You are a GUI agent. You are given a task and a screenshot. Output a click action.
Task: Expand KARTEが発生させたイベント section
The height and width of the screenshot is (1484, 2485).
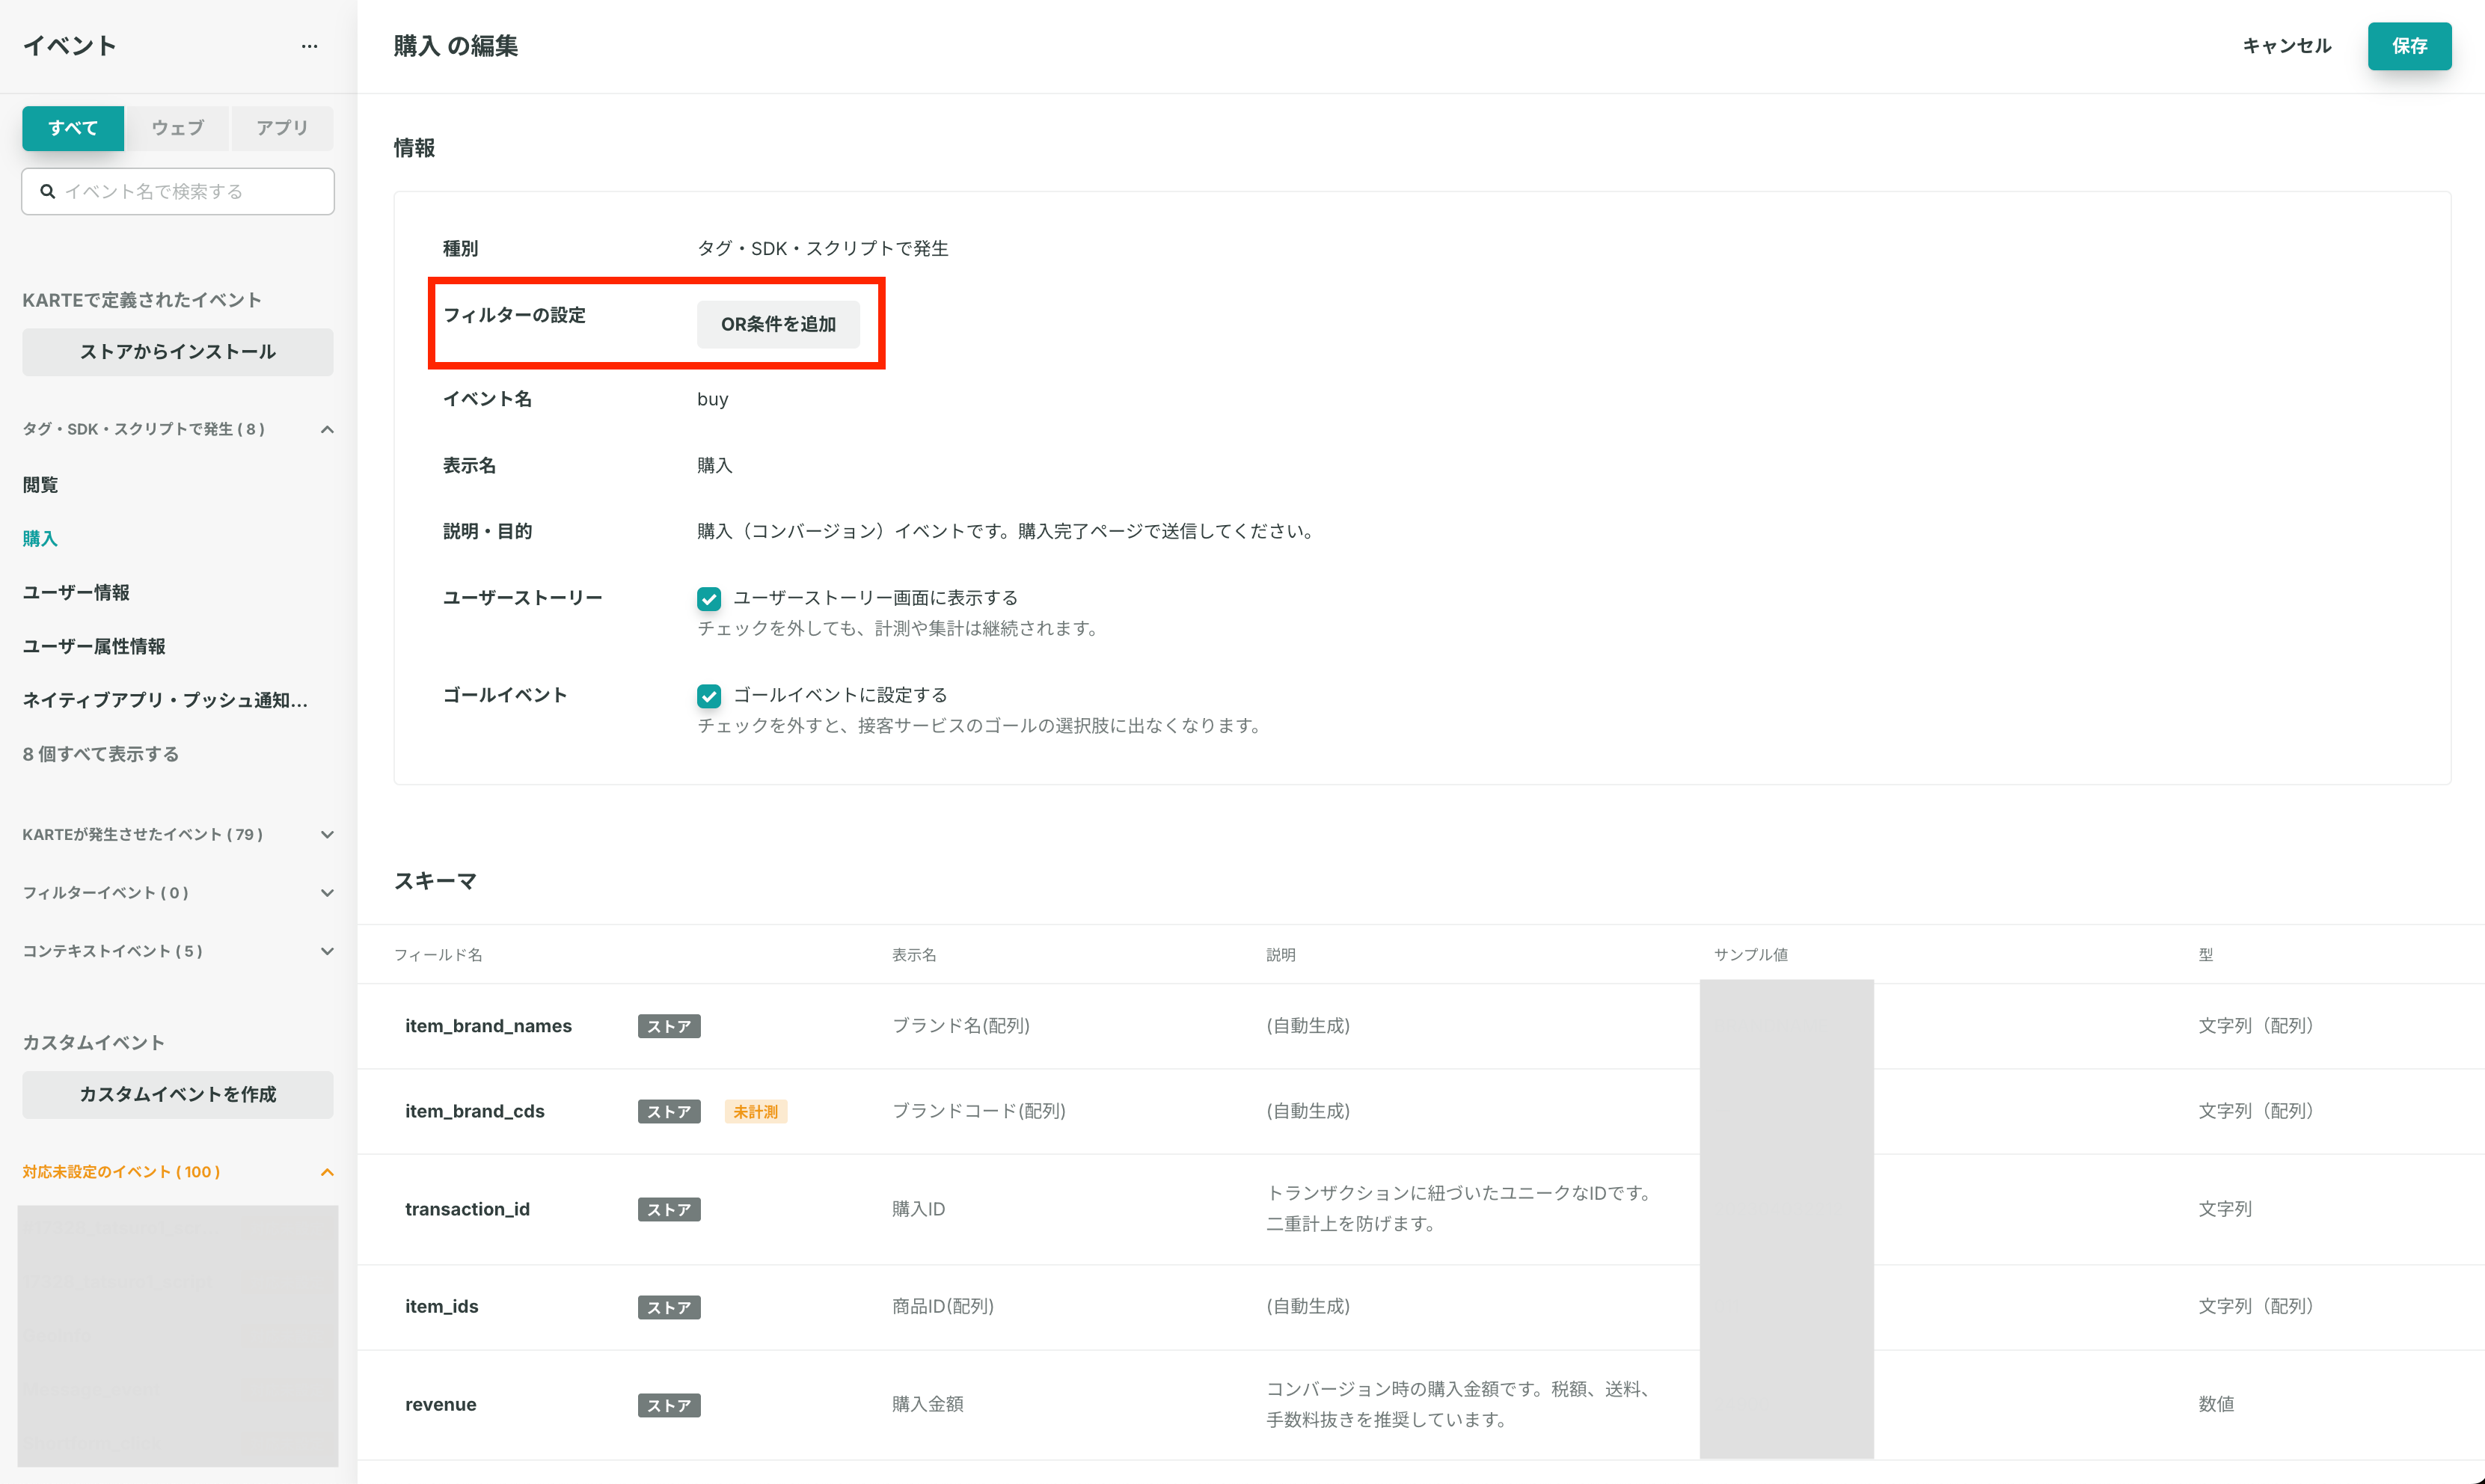[x=327, y=834]
